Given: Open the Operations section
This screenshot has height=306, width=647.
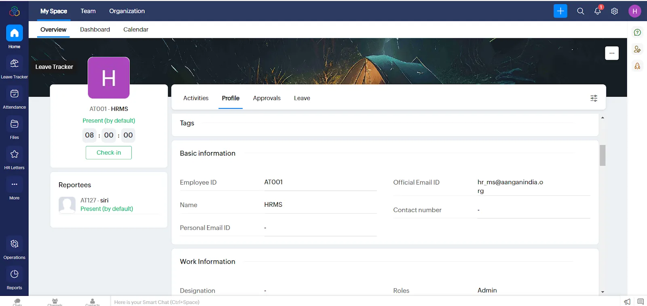Looking at the screenshot, I should 14,248.
